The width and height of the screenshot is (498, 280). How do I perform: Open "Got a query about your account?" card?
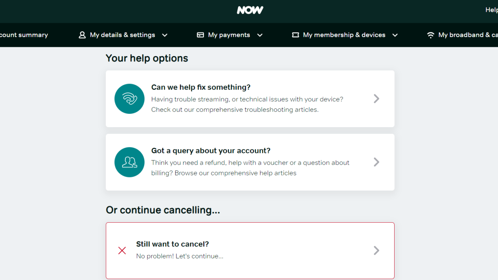point(250,162)
